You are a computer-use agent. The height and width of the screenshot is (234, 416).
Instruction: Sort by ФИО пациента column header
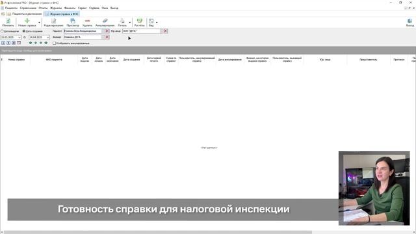pos(54,60)
